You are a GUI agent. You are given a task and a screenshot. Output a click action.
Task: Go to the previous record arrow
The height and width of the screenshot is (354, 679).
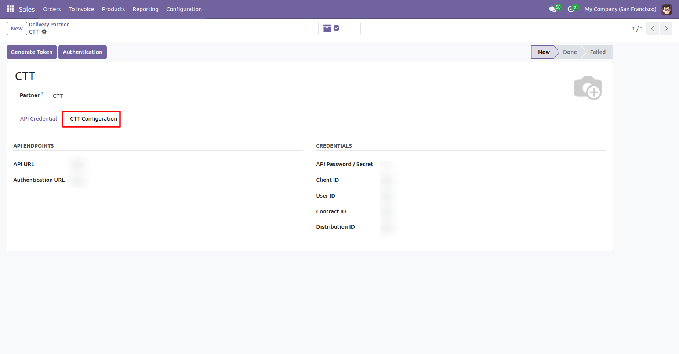653,29
